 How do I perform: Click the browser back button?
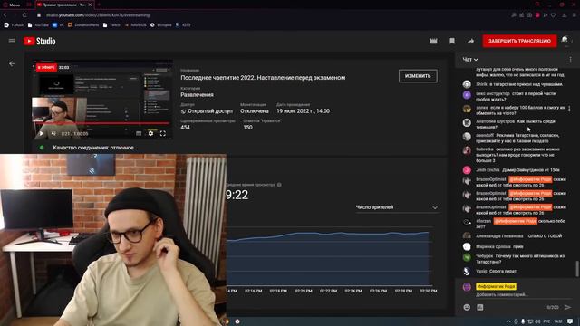[5, 15]
